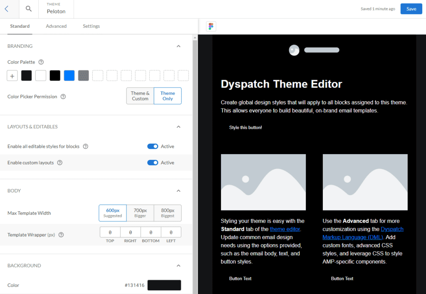Collapse the Body section
Screen dimensions: 426x294
(x=178, y=191)
